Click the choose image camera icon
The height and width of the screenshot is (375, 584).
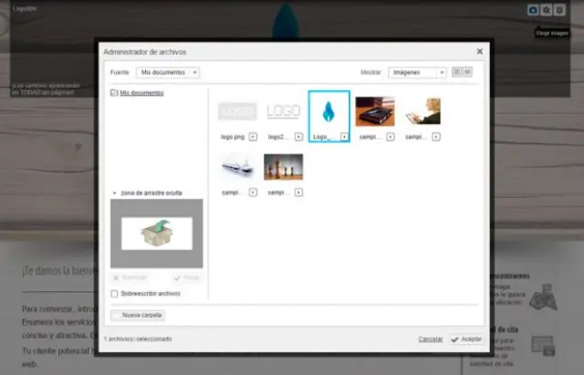pyautogui.click(x=534, y=10)
